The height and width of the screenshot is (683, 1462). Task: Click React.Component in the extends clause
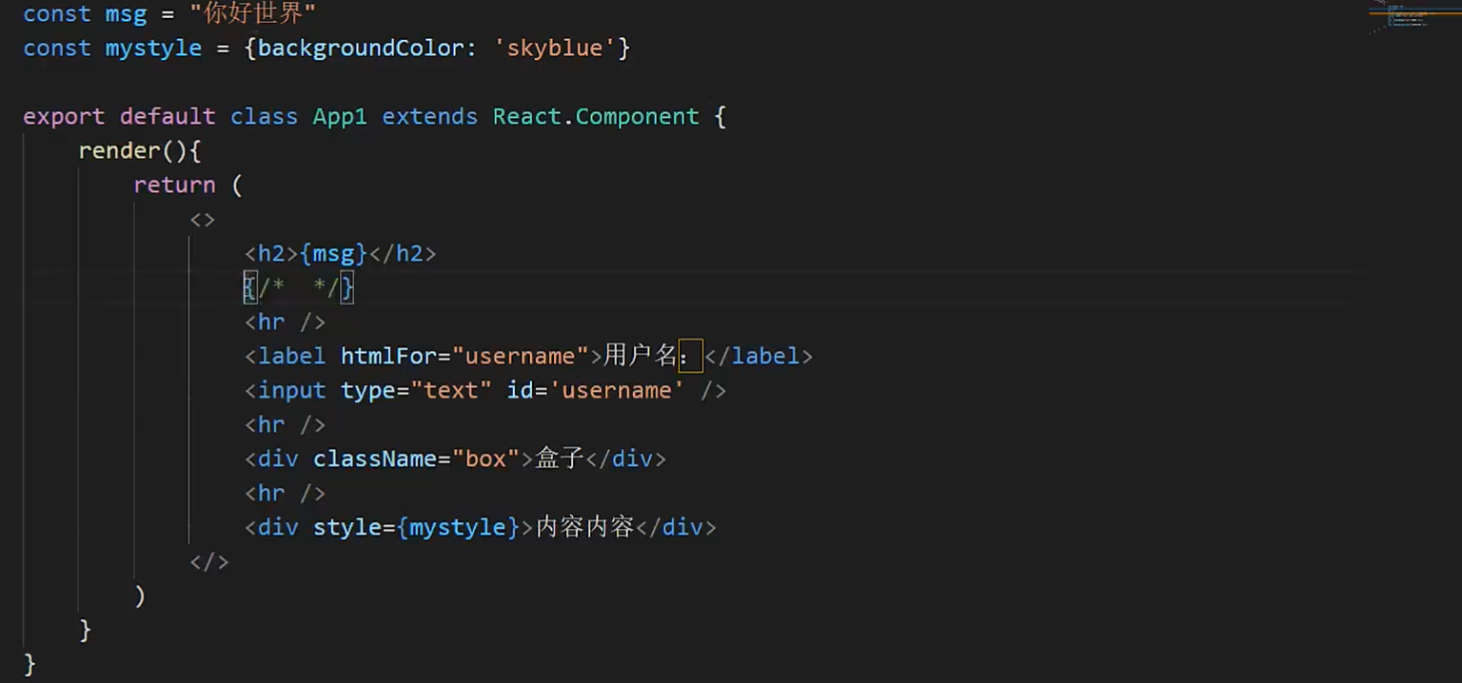[595, 116]
